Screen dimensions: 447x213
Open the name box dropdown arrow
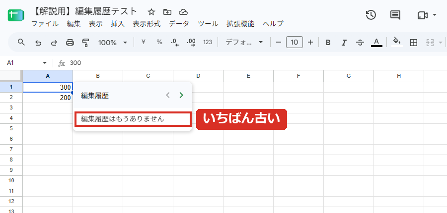45,63
